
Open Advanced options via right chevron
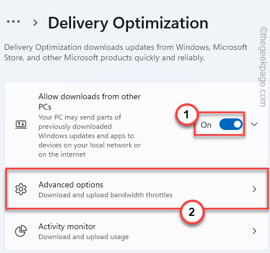254,189
